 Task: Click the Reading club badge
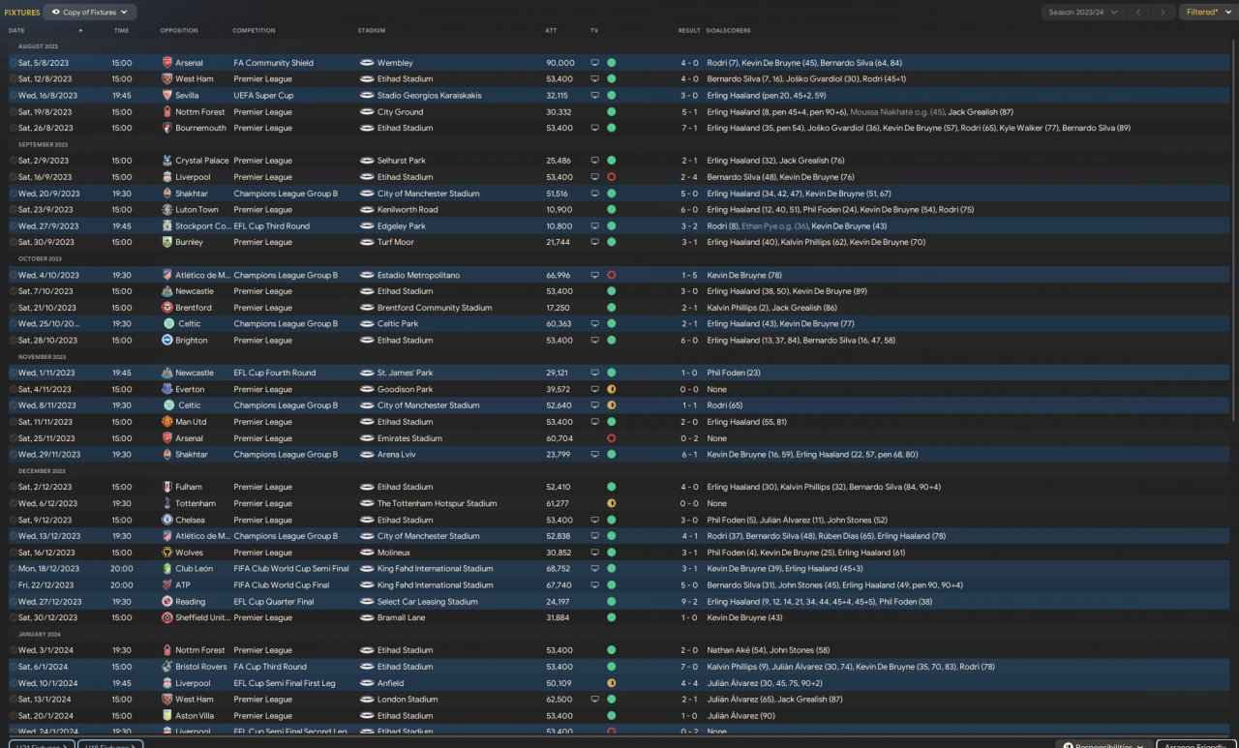coord(167,602)
